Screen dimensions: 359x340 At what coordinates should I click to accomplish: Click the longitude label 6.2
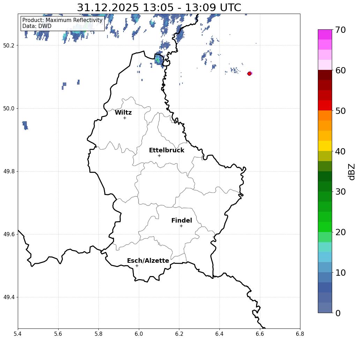(x=179, y=334)
